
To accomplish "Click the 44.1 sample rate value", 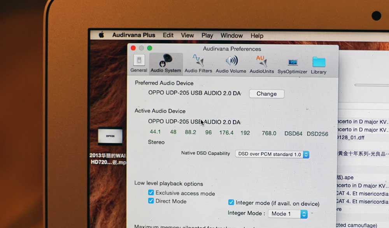I will (155, 132).
